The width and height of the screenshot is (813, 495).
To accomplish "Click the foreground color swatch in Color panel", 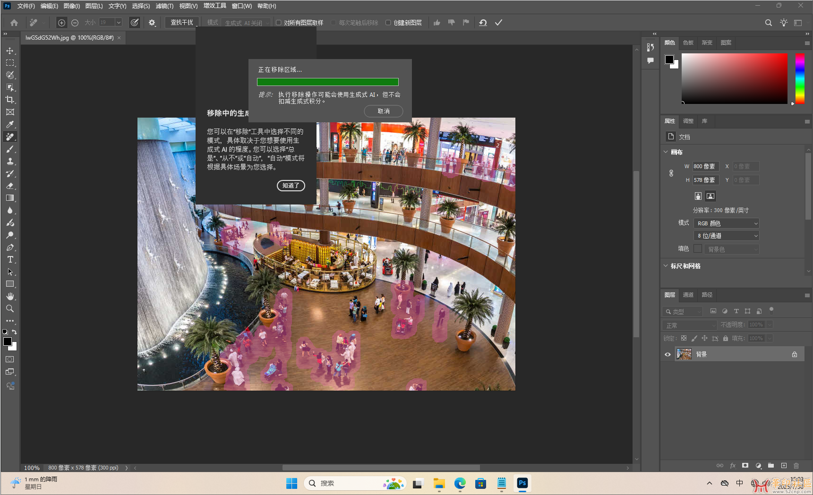I will tap(669, 60).
